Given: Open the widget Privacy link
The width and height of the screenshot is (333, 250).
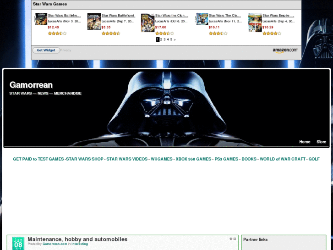Looking at the screenshot, I should click(x=66, y=50).
